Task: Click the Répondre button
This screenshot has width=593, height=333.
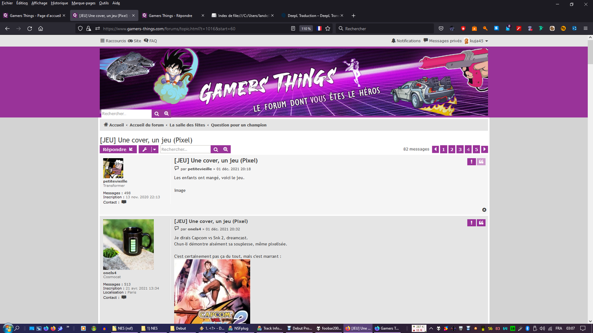Action: click(118, 149)
